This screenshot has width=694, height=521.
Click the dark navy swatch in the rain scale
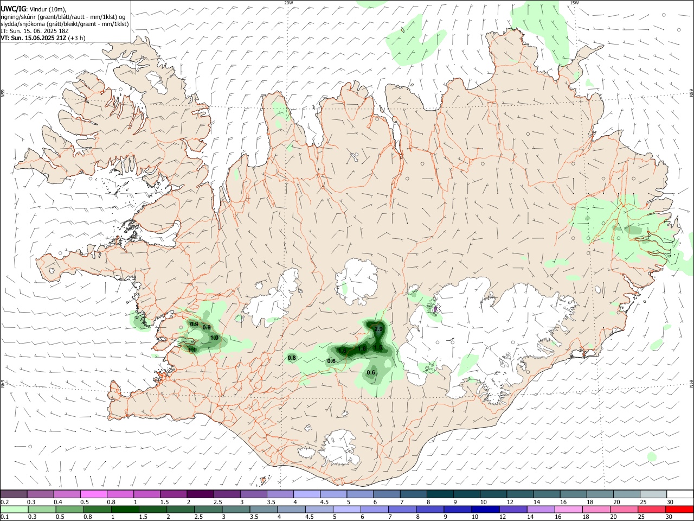(x=485, y=509)
